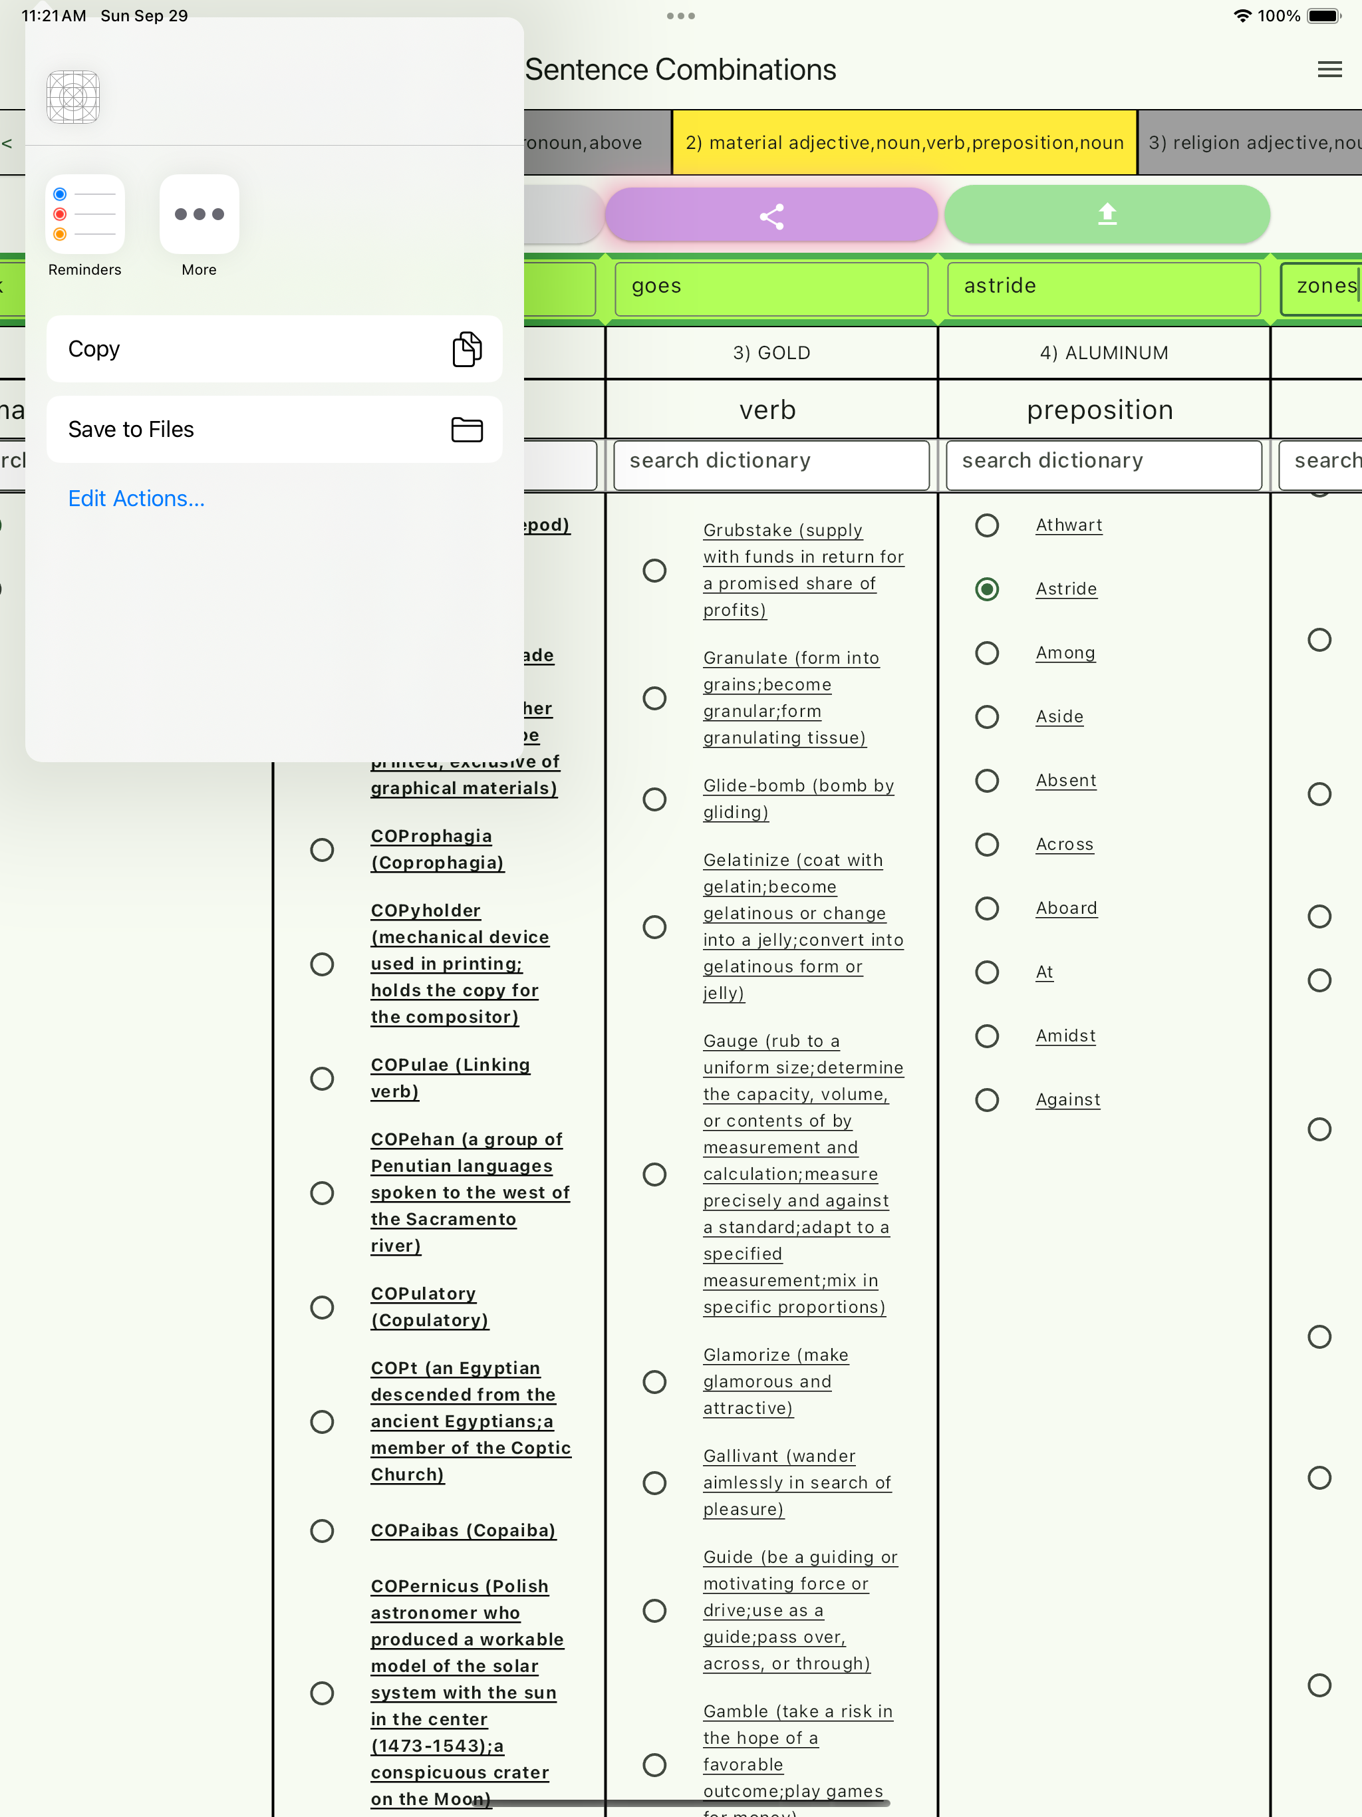The height and width of the screenshot is (1817, 1362).
Task: Open the Astride definition link
Action: coord(1066,589)
